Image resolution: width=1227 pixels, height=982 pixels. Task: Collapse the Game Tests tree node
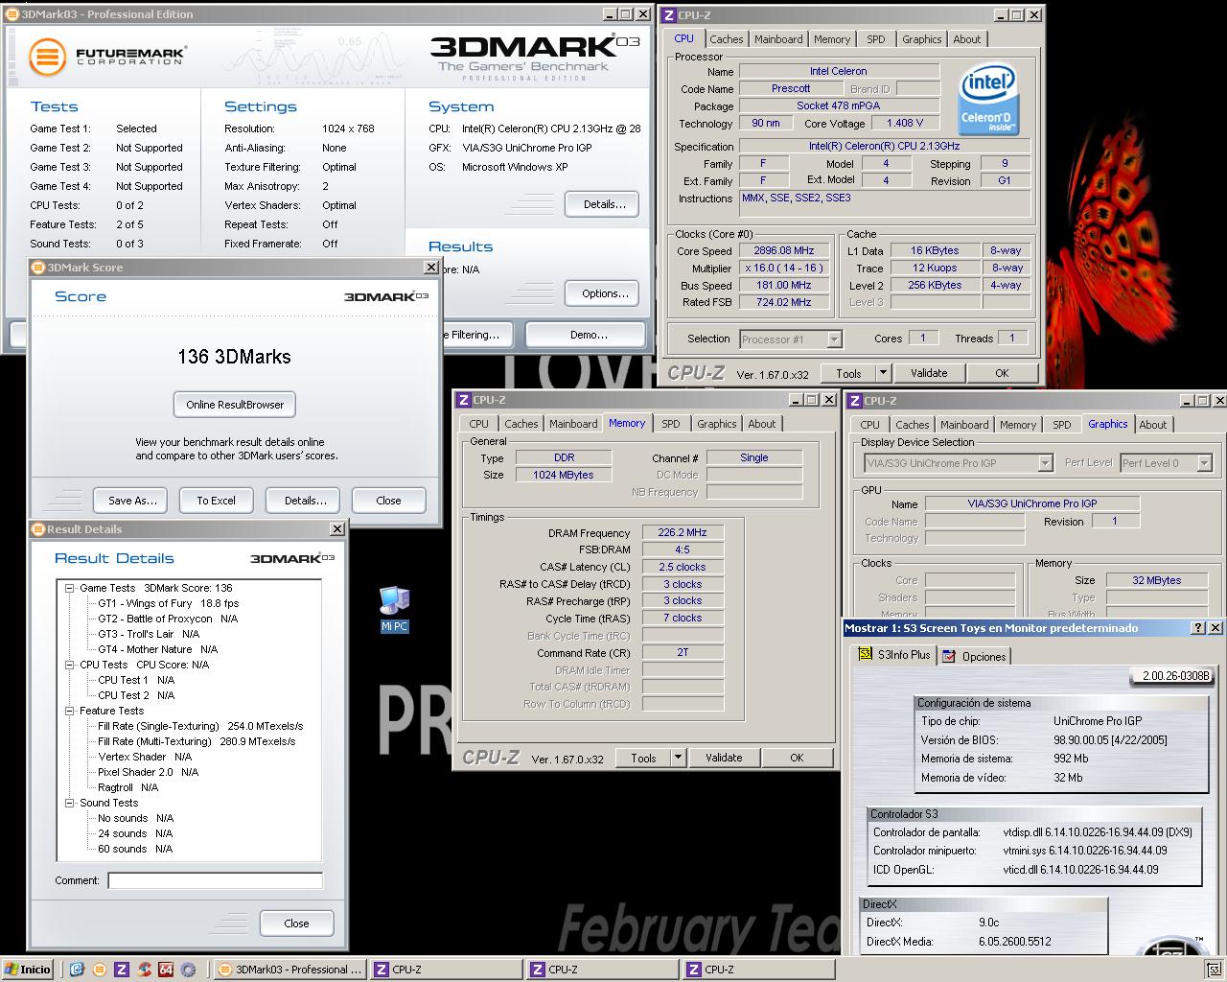coord(70,588)
